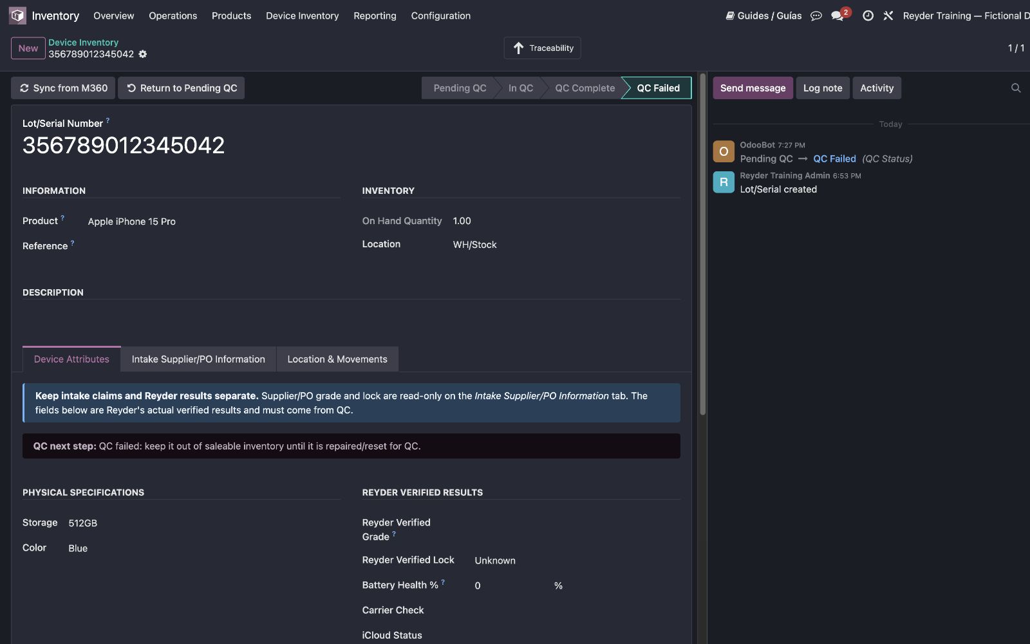Click the form's vertical scrollbar
The image size is (1030, 644).
coord(702,245)
